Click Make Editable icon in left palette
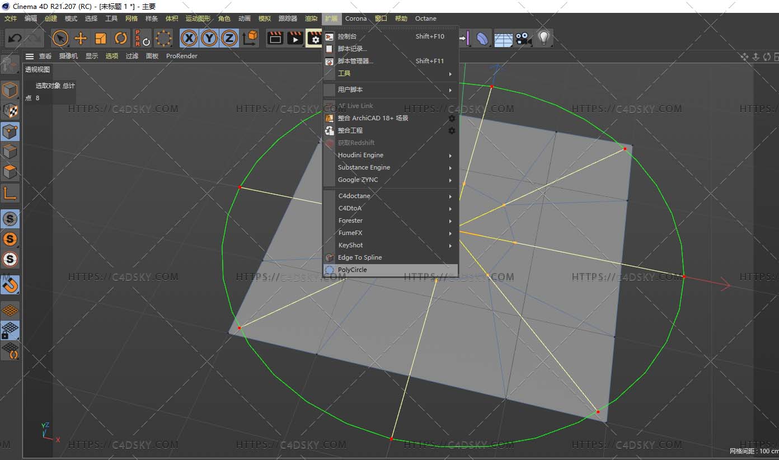 pos(10,65)
